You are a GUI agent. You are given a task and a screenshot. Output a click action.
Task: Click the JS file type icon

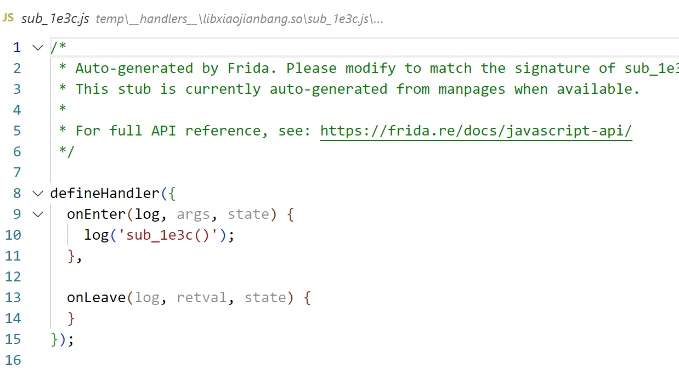coord(8,18)
